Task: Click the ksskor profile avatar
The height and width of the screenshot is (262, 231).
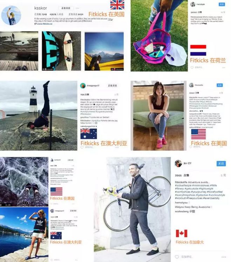Action: pyautogui.click(x=11, y=15)
